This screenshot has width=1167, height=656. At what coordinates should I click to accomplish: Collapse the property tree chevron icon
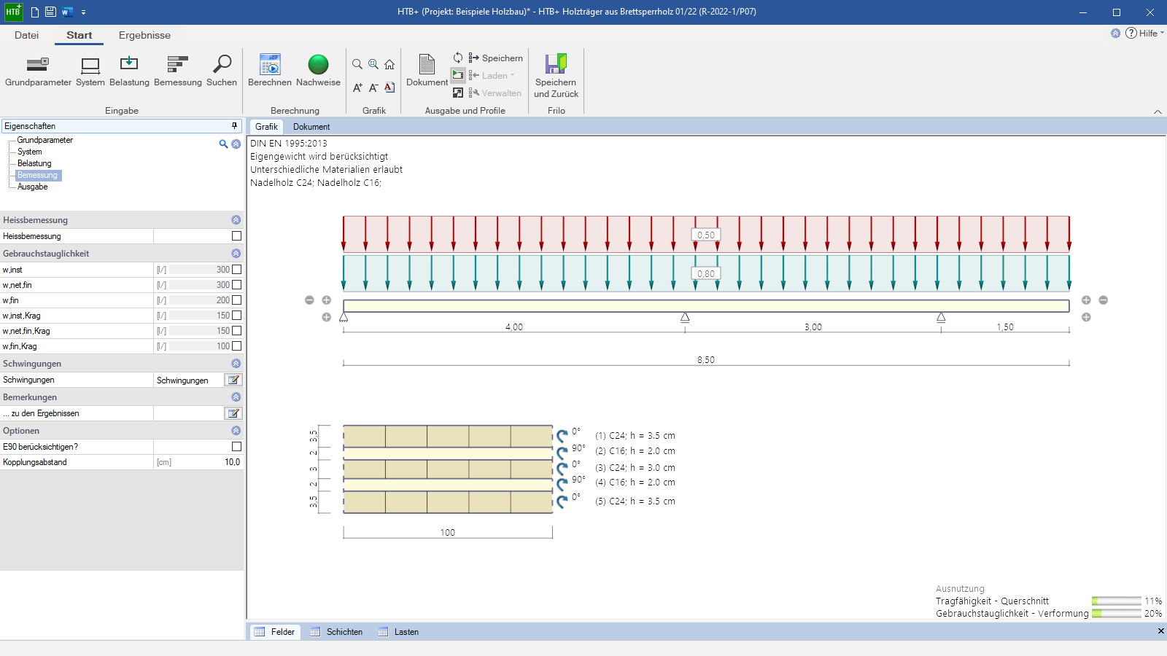pos(236,144)
